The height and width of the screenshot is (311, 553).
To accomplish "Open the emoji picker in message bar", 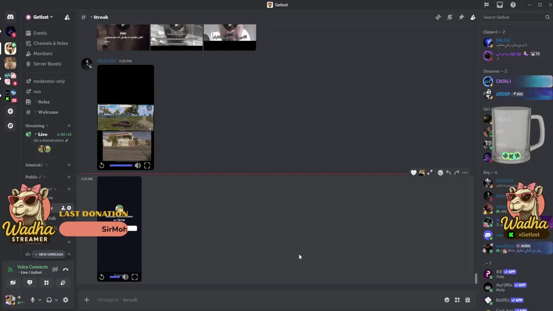I will click(x=447, y=300).
